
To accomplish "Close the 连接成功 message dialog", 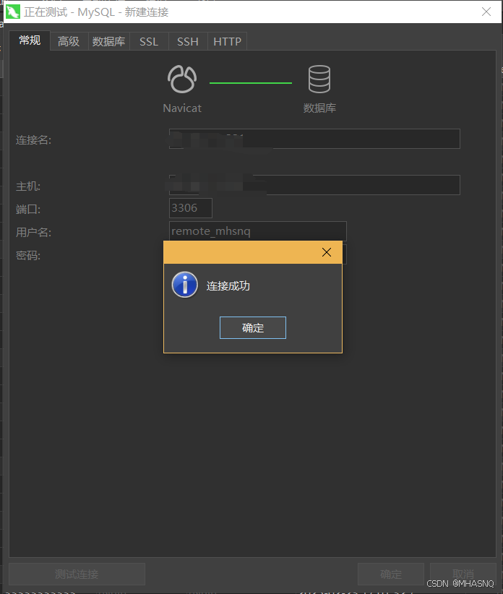I will click(327, 252).
